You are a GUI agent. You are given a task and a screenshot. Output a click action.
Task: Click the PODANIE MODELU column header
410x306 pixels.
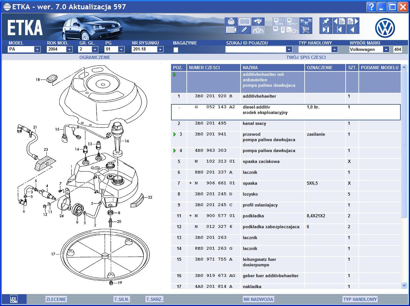[x=380, y=68]
